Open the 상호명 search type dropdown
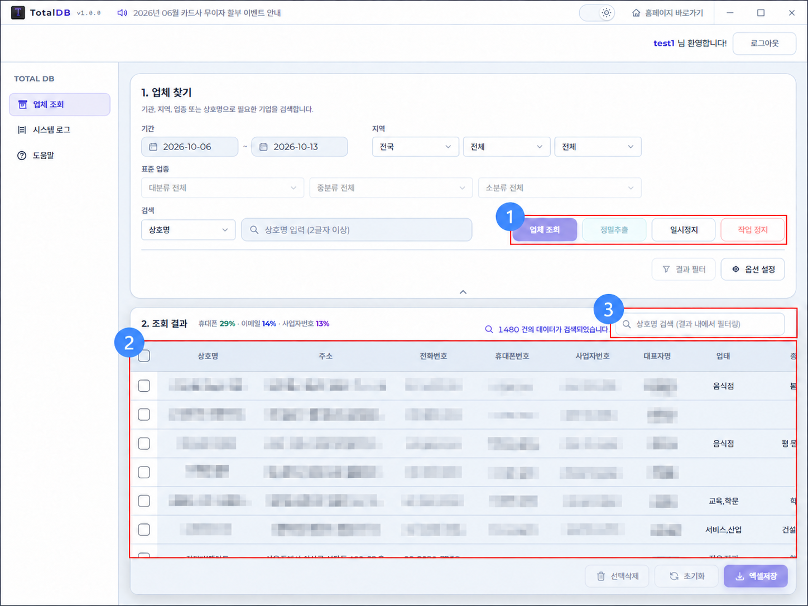Screen dimensions: 808x606 pyautogui.click(x=188, y=230)
